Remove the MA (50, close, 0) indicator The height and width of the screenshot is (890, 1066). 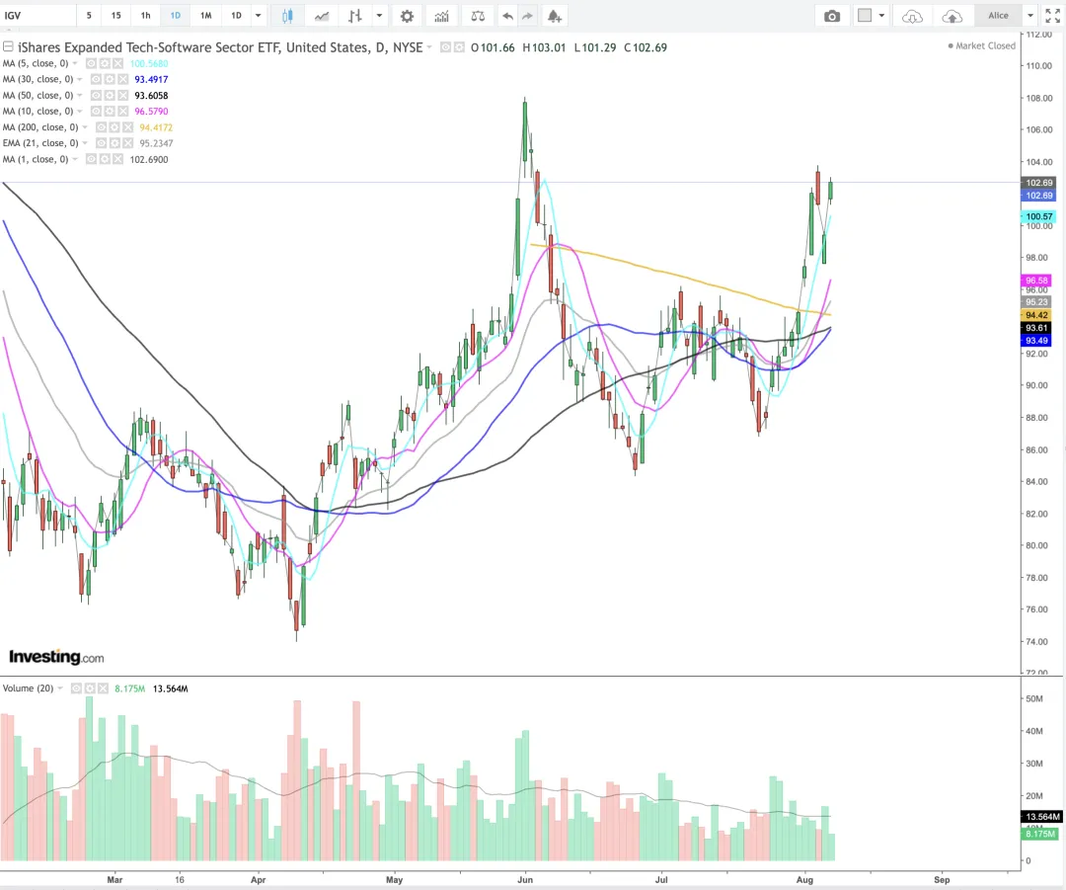(122, 95)
